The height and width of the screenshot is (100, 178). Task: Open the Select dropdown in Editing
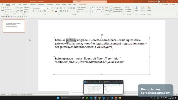click(x=128, y=12)
